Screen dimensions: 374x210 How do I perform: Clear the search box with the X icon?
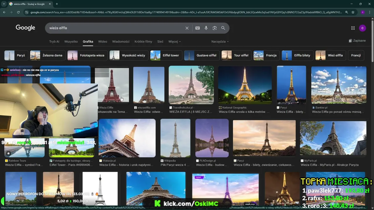point(187,28)
